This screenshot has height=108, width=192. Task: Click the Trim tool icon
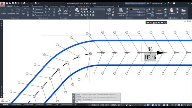49,9
